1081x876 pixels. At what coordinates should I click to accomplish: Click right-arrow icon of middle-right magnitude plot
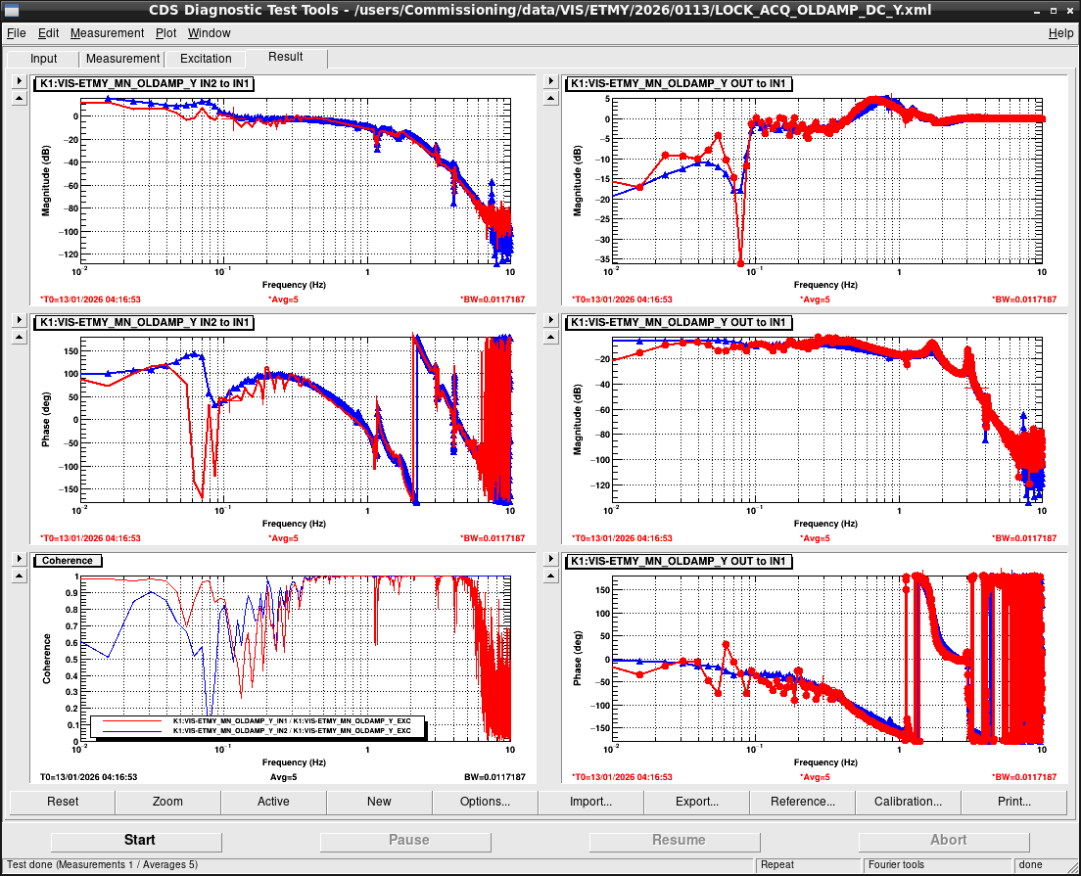(550, 320)
